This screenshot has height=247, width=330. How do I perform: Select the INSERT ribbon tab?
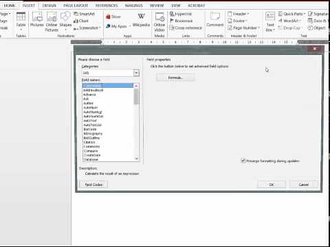point(29,5)
